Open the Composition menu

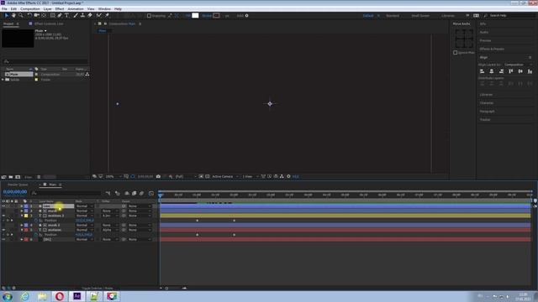tap(30, 9)
